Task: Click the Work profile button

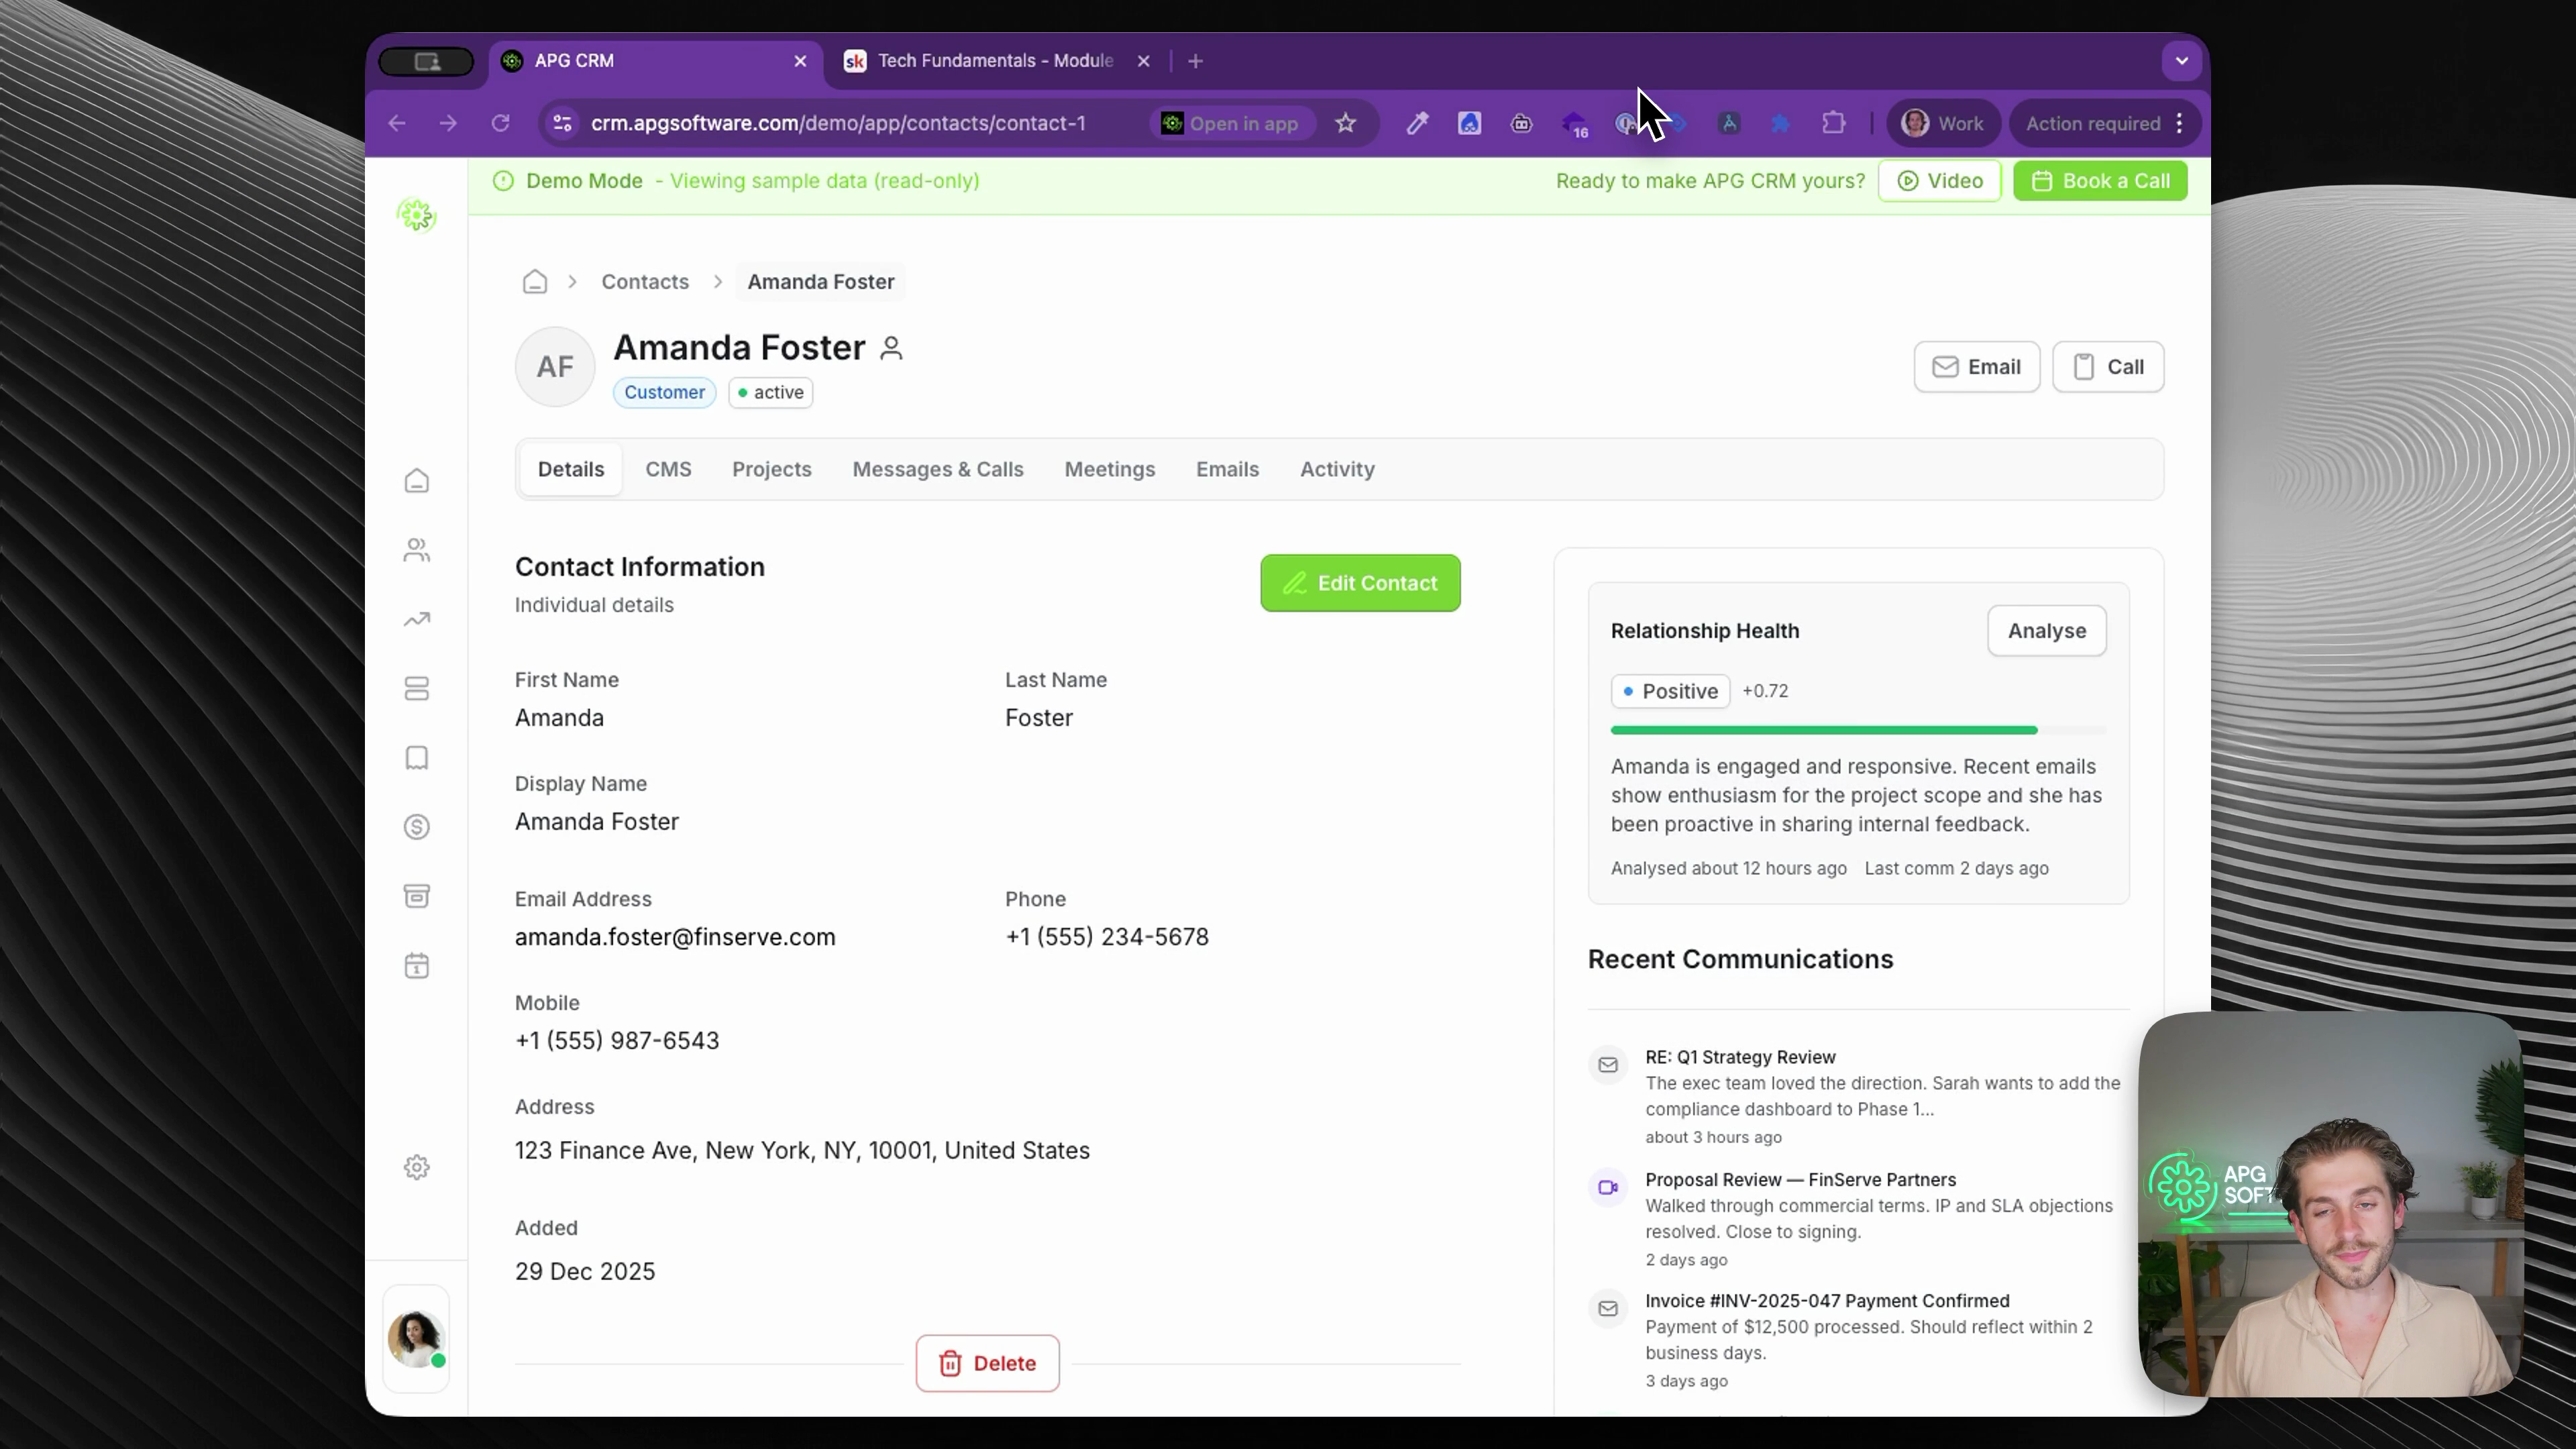Action: pos(1942,123)
